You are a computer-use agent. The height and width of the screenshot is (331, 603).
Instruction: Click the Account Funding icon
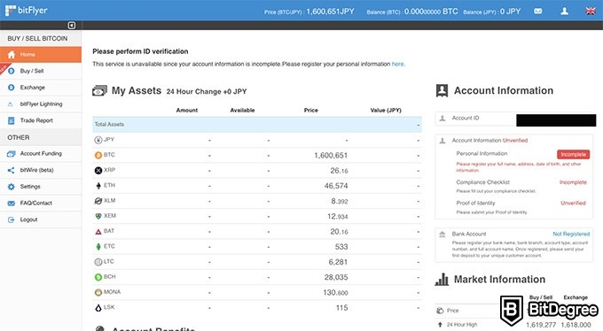click(x=12, y=154)
